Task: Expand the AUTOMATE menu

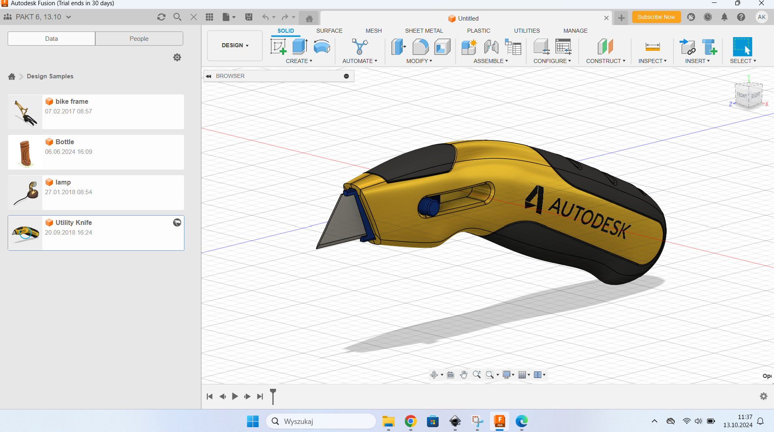Action: coord(360,61)
